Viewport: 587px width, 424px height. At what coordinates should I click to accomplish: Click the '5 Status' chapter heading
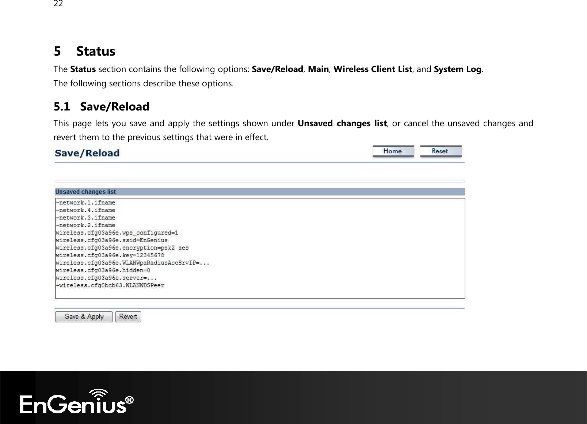coord(84,51)
